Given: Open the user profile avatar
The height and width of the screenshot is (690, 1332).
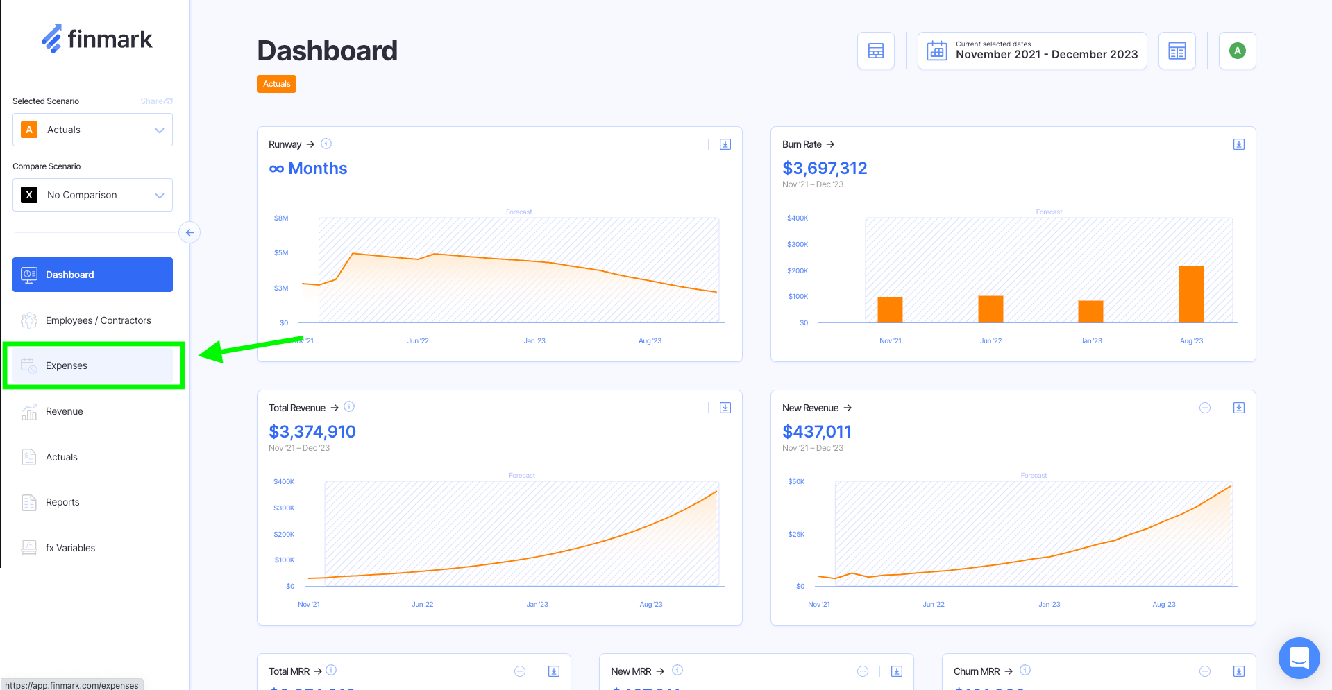Looking at the screenshot, I should coord(1237,51).
